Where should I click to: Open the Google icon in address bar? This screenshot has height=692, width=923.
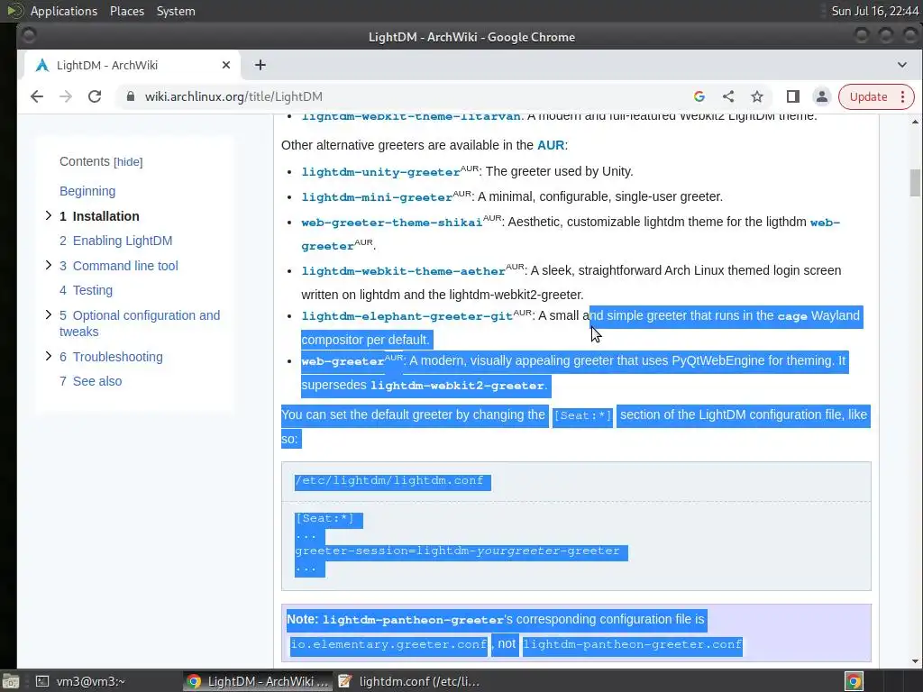tap(699, 96)
